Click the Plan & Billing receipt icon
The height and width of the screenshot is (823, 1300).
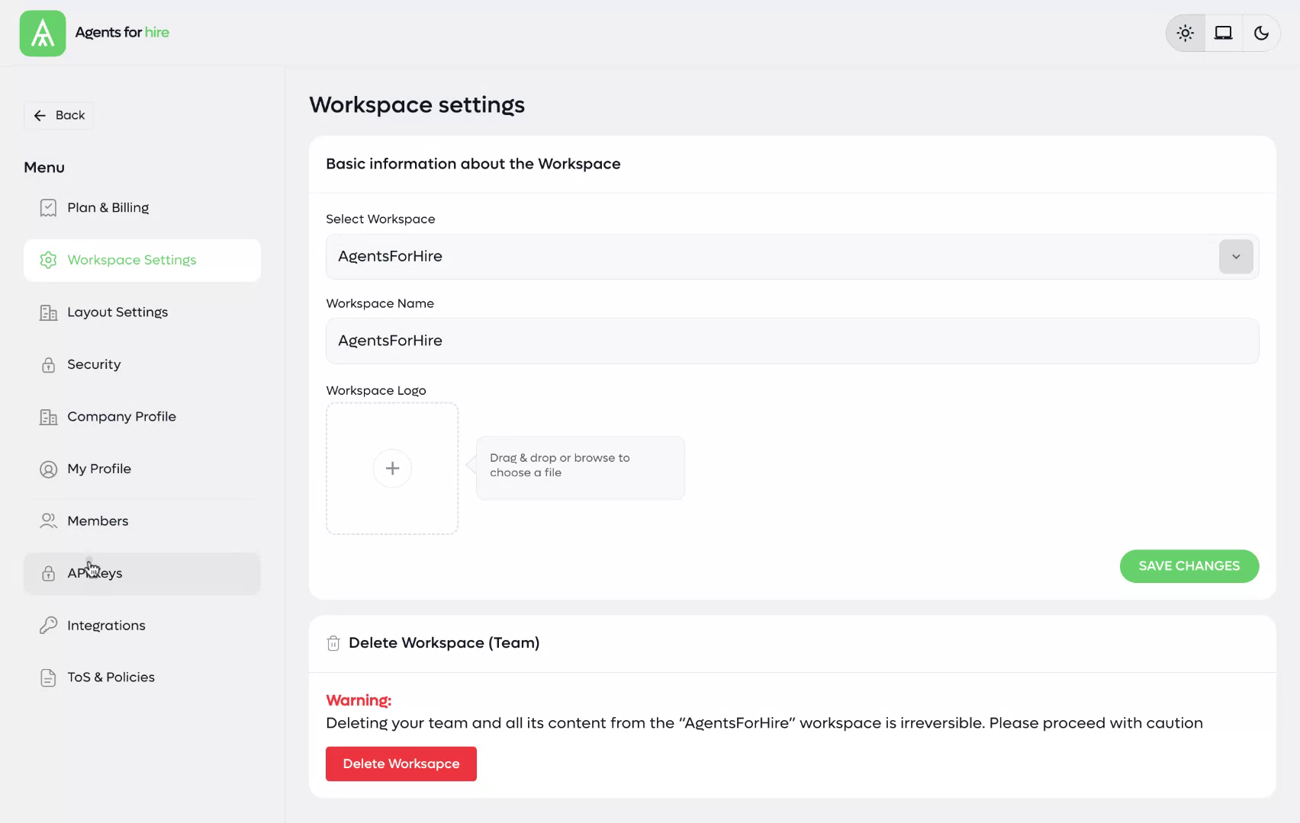click(48, 208)
